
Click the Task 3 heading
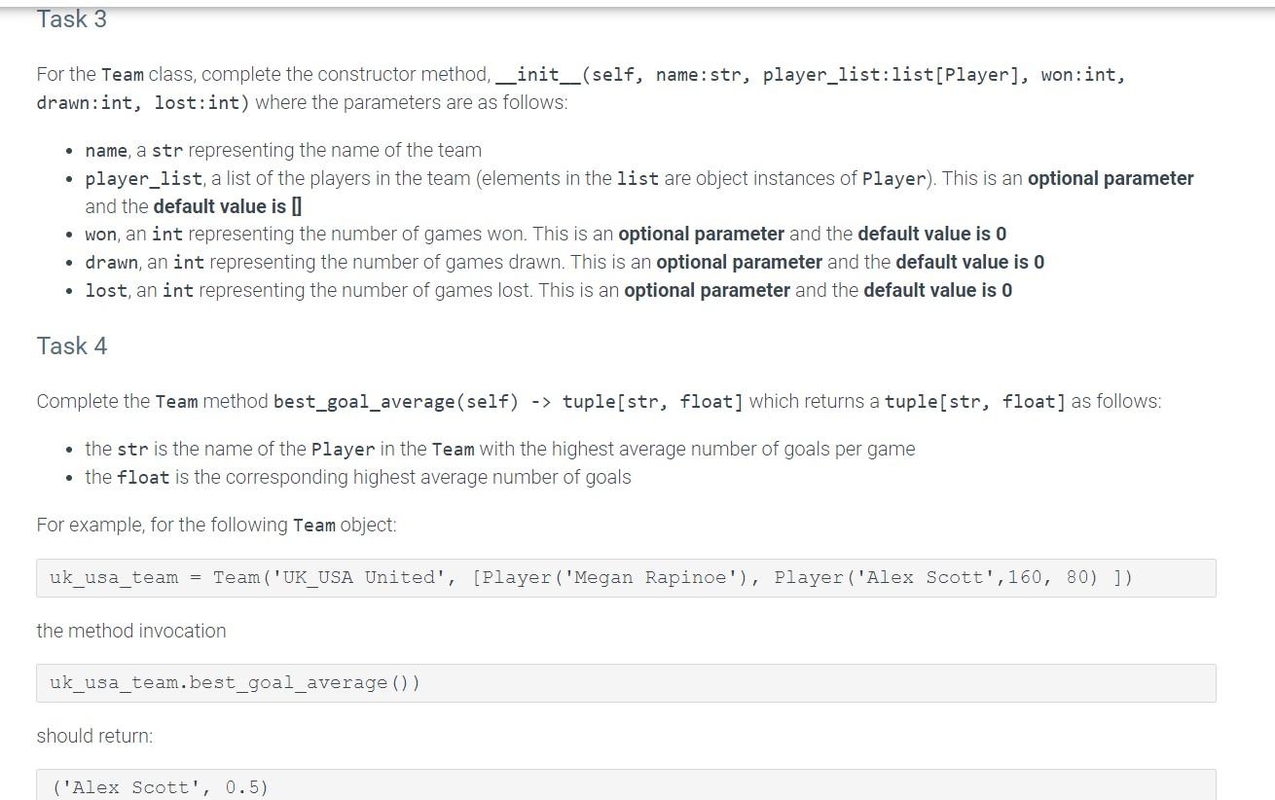coord(71,18)
